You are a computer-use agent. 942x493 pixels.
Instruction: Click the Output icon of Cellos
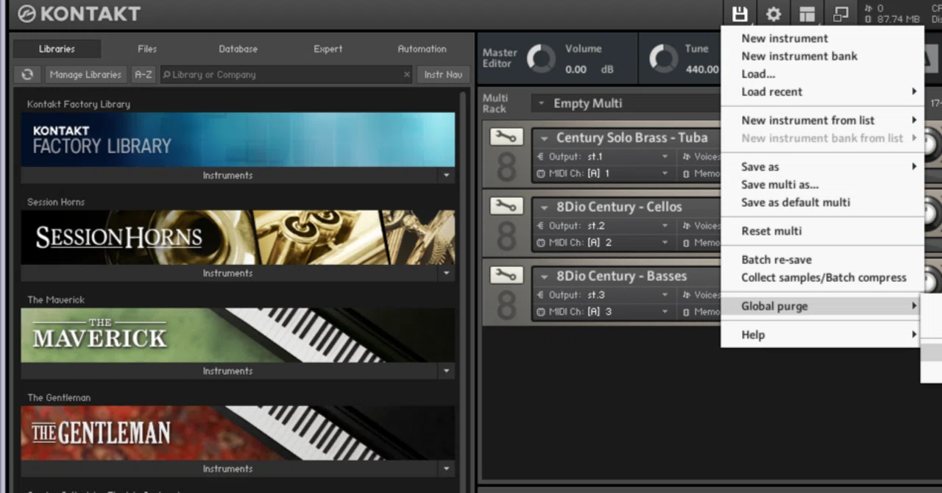541,226
